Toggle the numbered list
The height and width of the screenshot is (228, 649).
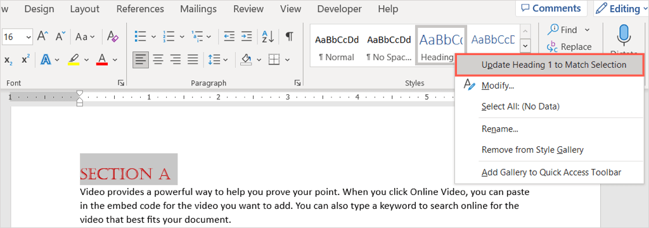click(x=169, y=36)
